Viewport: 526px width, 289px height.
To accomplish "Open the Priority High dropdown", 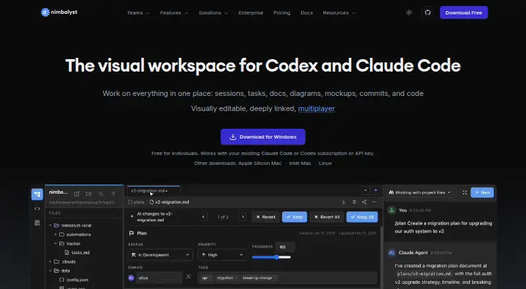I will click(x=222, y=255).
